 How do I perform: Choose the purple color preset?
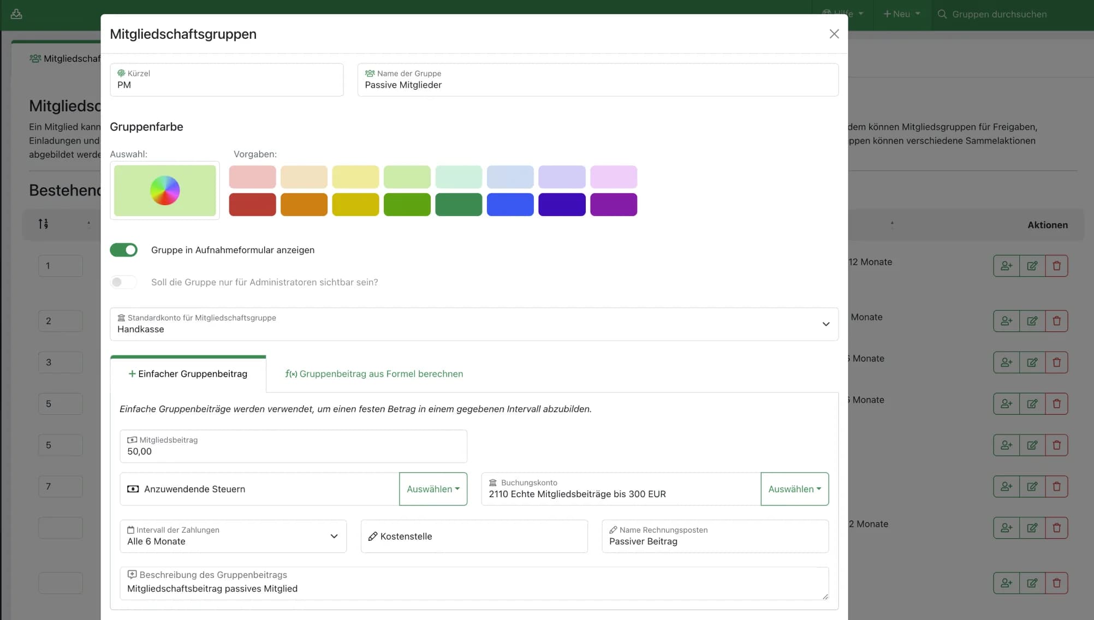613,205
